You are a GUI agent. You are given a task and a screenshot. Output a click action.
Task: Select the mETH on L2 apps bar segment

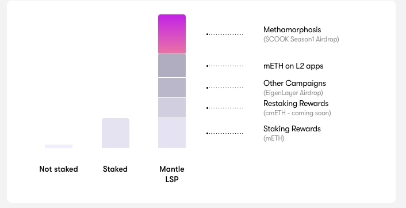[172, 66]
